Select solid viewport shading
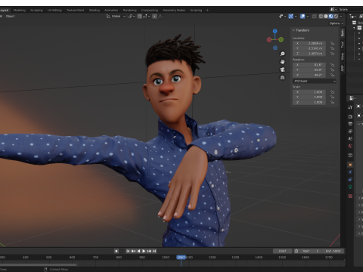The width and height of the screenshot is (363, 272). [x=326, y=17]
